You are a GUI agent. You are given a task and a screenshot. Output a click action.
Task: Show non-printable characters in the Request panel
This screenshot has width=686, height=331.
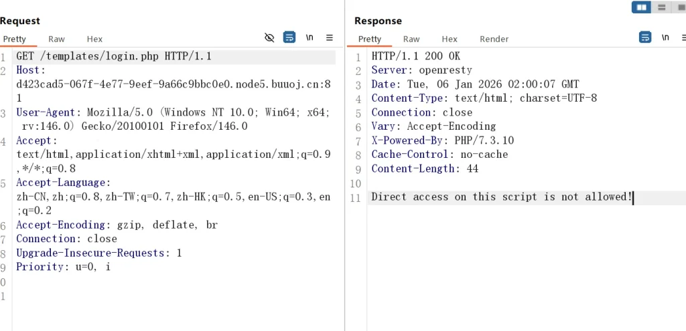click(310, 37)
